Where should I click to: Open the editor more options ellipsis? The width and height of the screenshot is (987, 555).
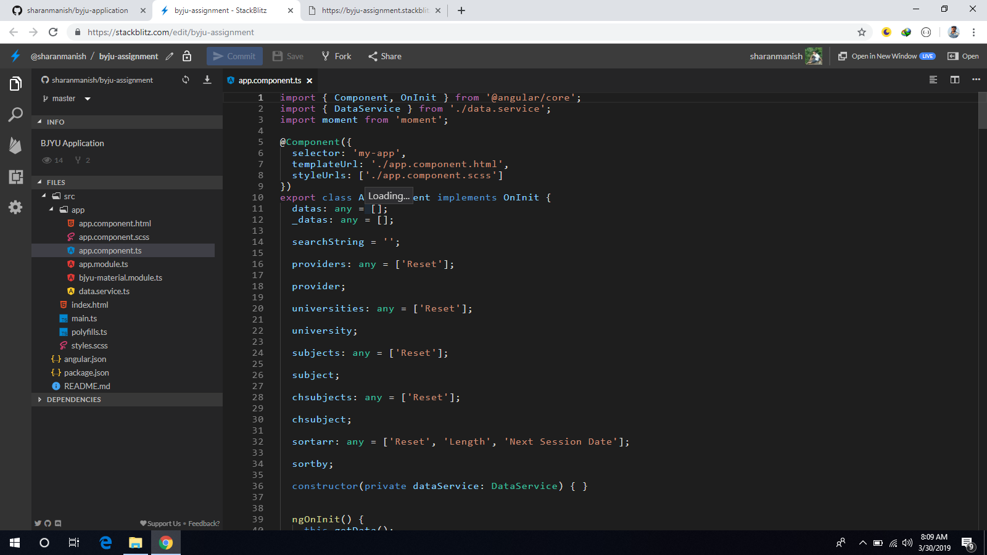point(976,80)
